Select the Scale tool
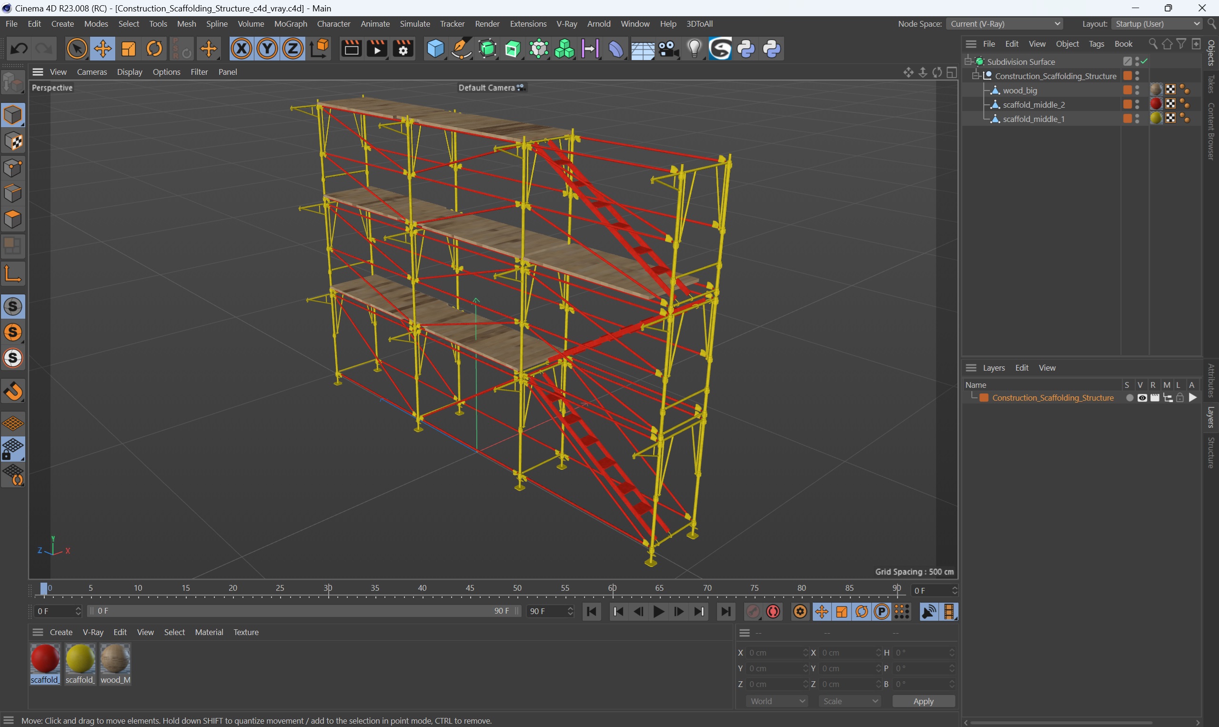This screenshot has height=727, width=1219. coord(129,49)
